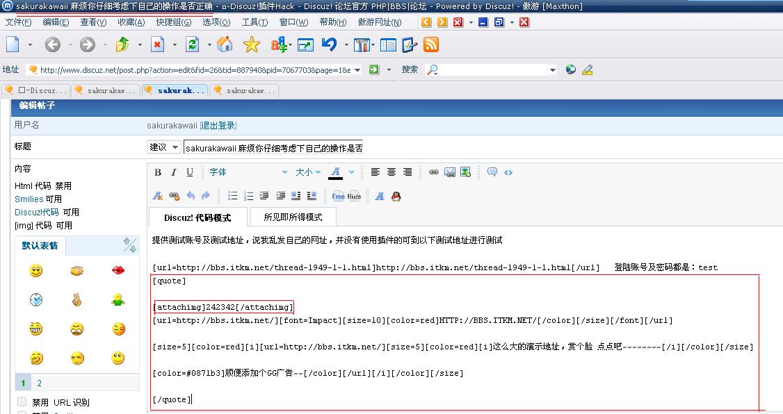Click into the 搜索 search box
Image resolution: width=783 pixels, height=414 pixels.
click(492, 70)
